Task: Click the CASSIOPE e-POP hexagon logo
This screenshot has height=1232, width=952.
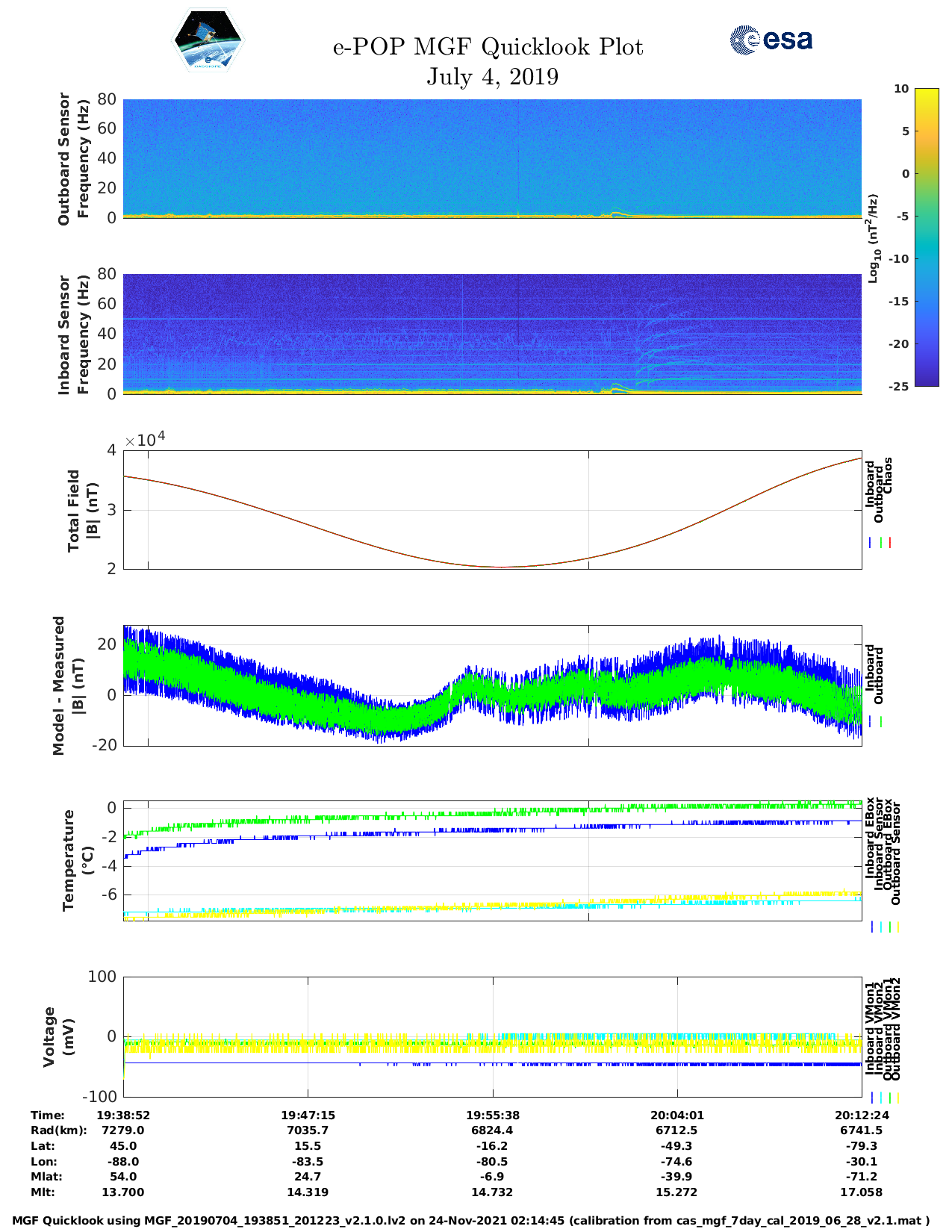Action: (208, 41)
